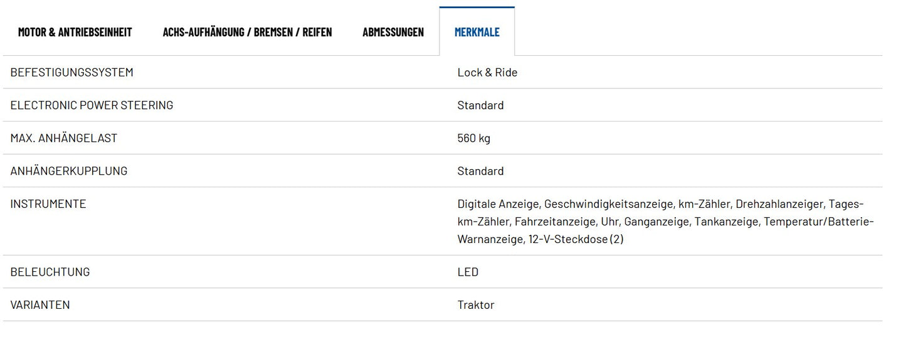Image resolution: width=906 pixels, height=337 pixels.
Task: Select the Traktor value
Action: (476, 305)
